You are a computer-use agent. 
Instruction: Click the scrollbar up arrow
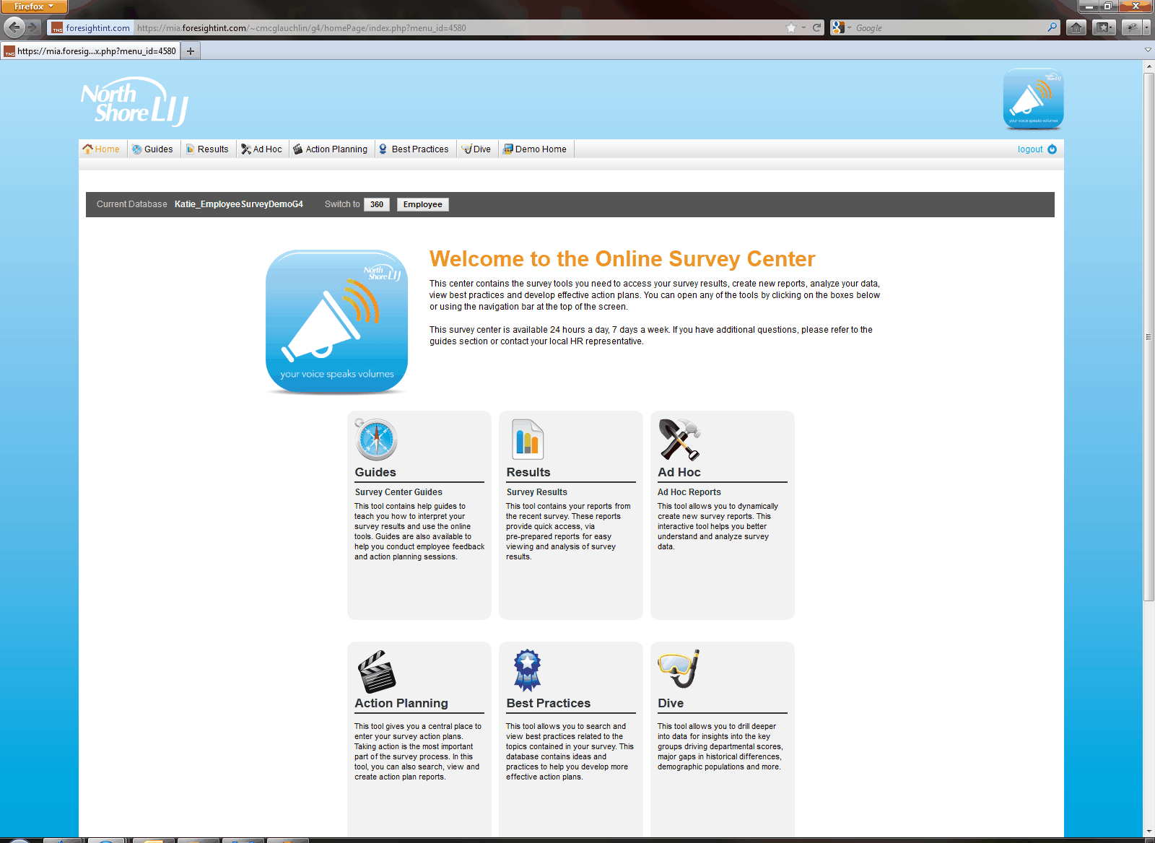point(1149,66)
